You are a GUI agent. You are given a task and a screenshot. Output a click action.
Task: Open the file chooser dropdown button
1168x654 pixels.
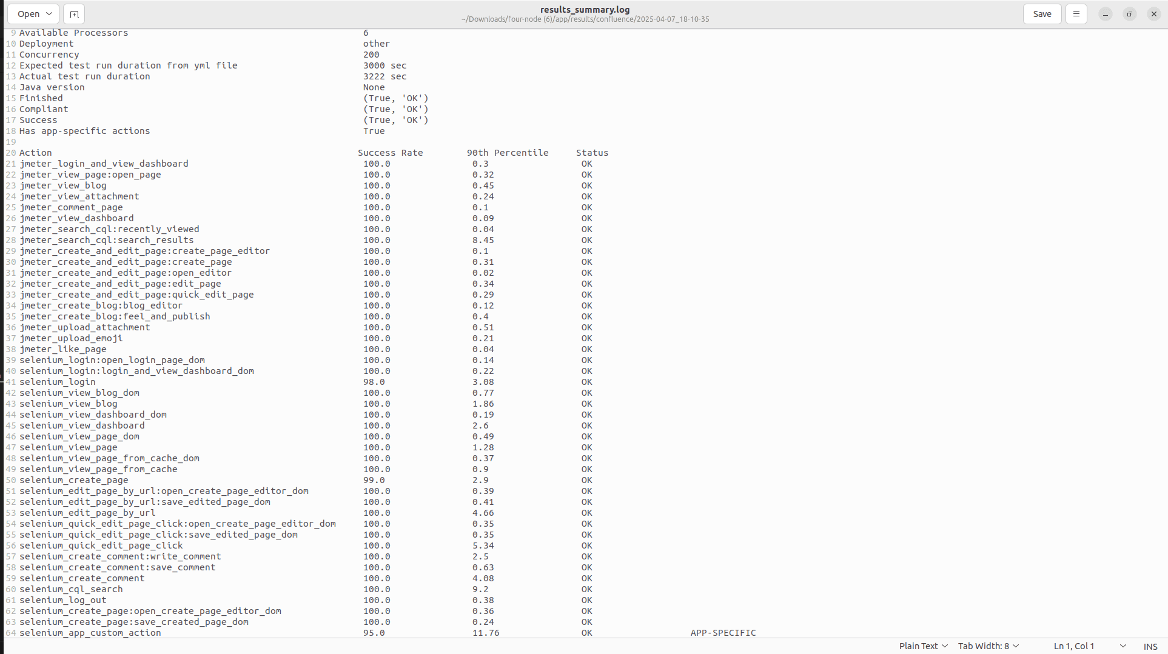click(x=33, y=14)
